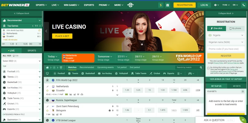Switch to the 1st period tab
The width and height of the screenshot is (248, 123).
point(122,68)
